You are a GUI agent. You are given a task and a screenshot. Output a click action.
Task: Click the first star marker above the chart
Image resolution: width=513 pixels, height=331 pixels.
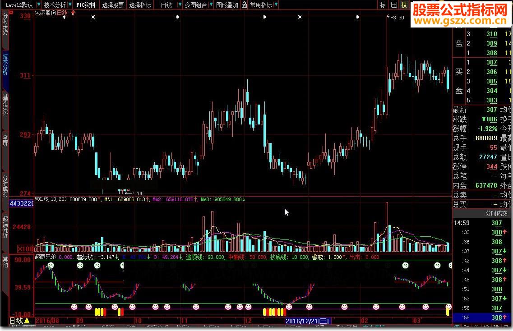[x=64, y=17]
